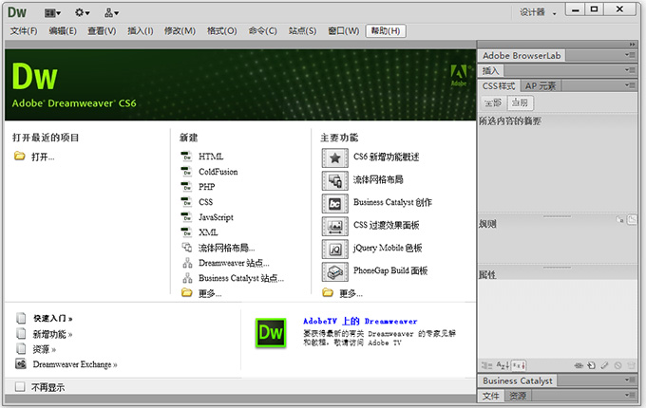
Task: Open the Dreamweaver Exchange » link
Action: [75, 364]
